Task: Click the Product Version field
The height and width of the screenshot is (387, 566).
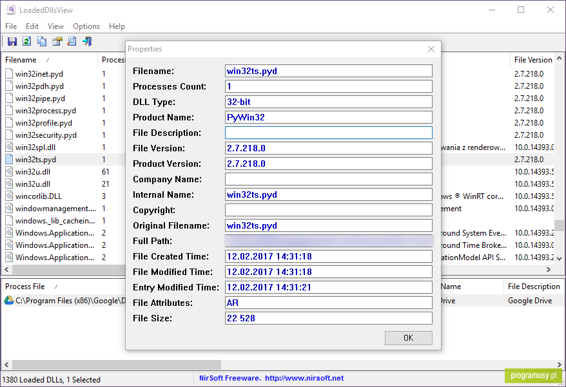Action: click(329, 164)
